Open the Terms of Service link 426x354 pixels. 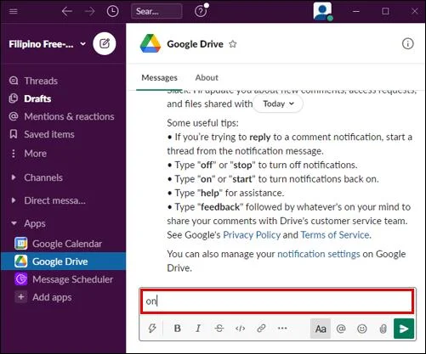pos(335,235)
